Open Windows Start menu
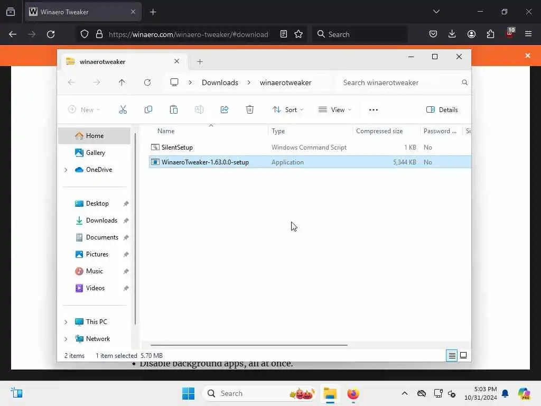 tap(188, 393)
